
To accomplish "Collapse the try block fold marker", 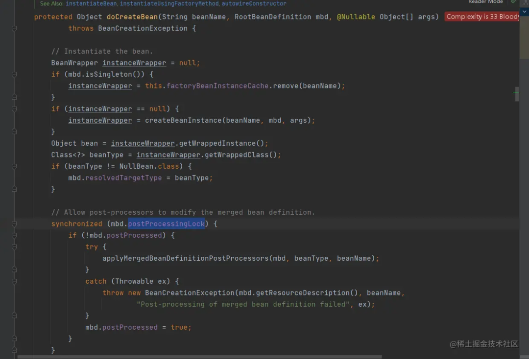I will point(14,247).
